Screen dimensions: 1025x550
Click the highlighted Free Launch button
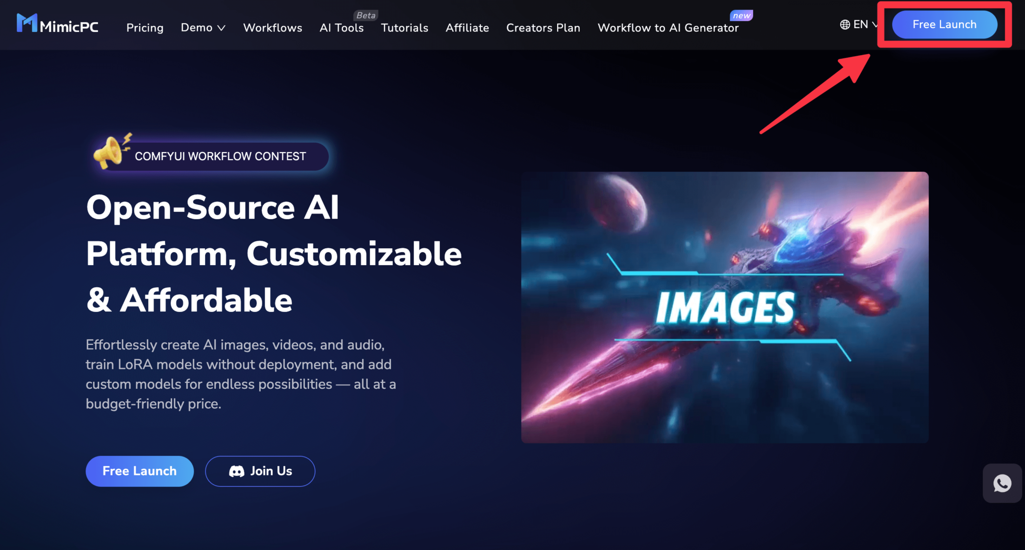coord(944,24)
